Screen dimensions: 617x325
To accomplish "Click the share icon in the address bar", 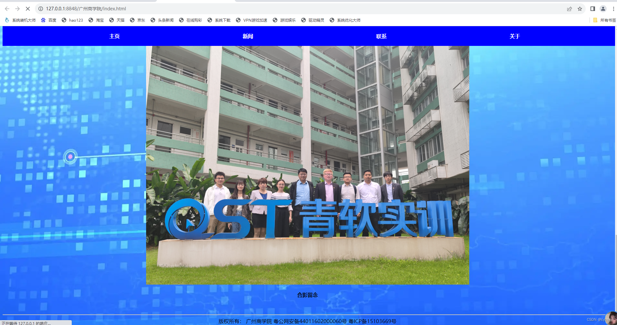I will tap(569, 9).
